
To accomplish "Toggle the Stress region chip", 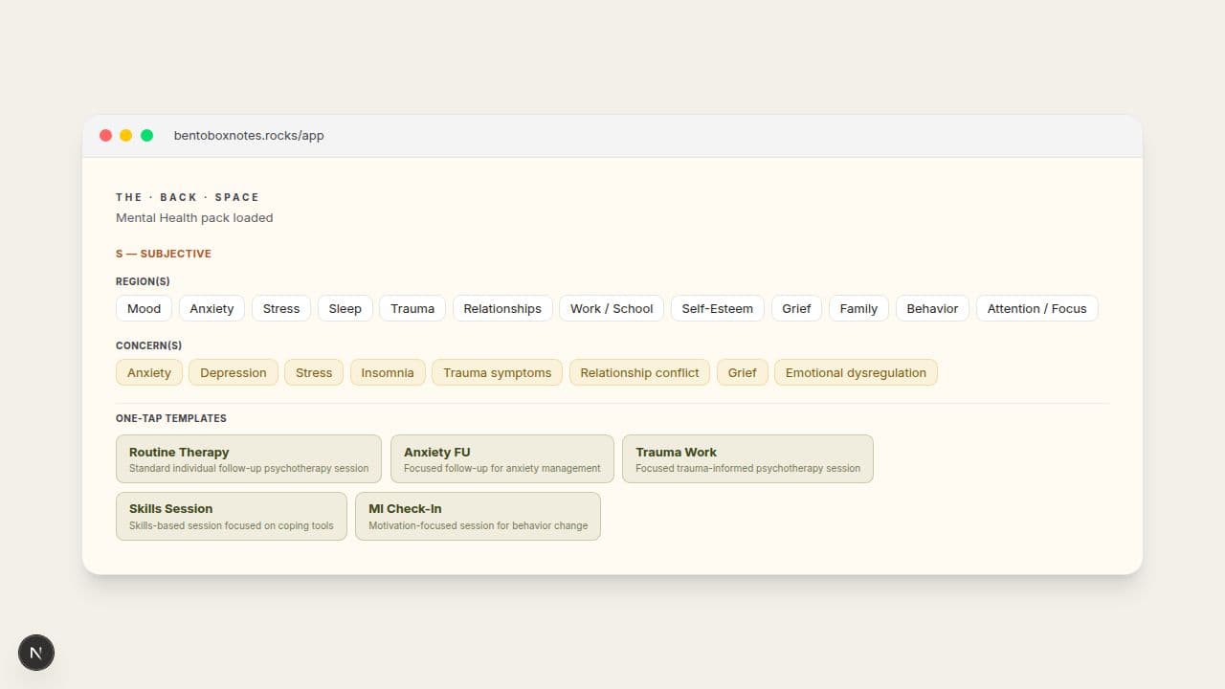I will 281,308.
